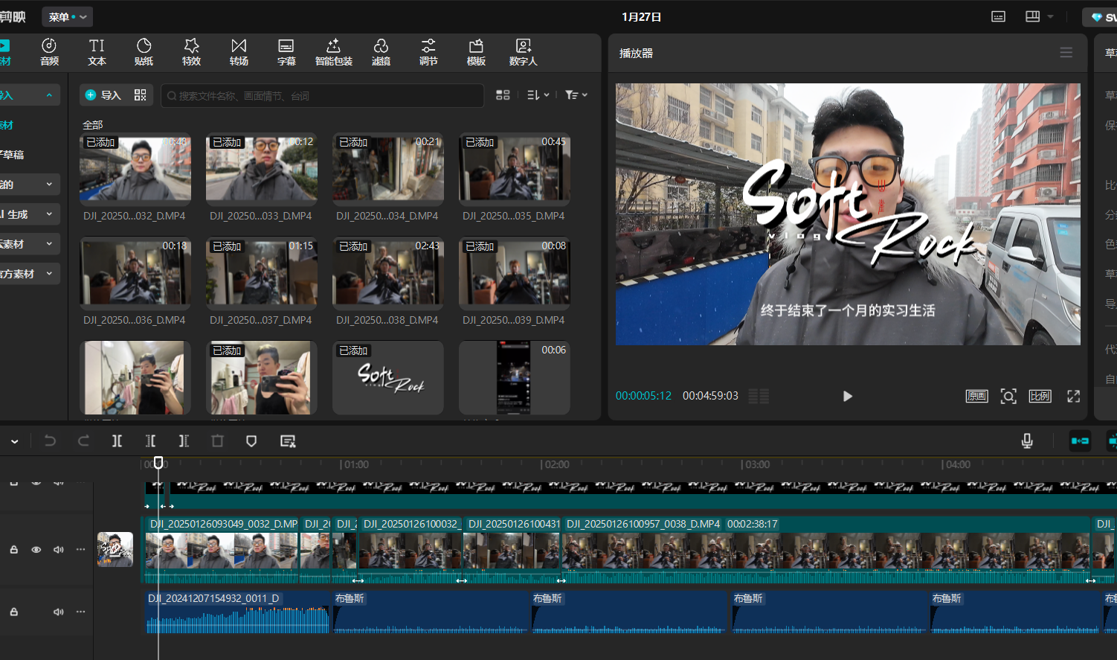Select the DJI_20250...037_D.MP4 thumbnail

pos(262,272)
